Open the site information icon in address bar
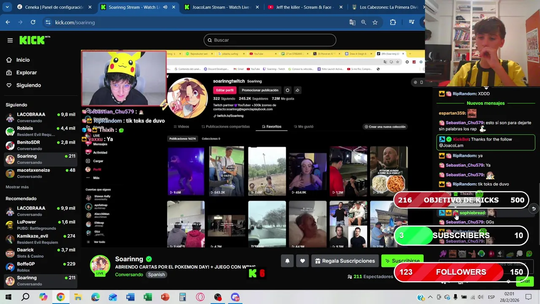The height and width of the screenshot is (304, 540). 48,22
